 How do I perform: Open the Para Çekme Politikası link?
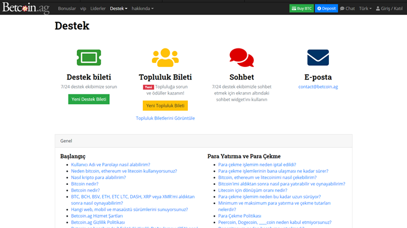(x=240, y=216)
